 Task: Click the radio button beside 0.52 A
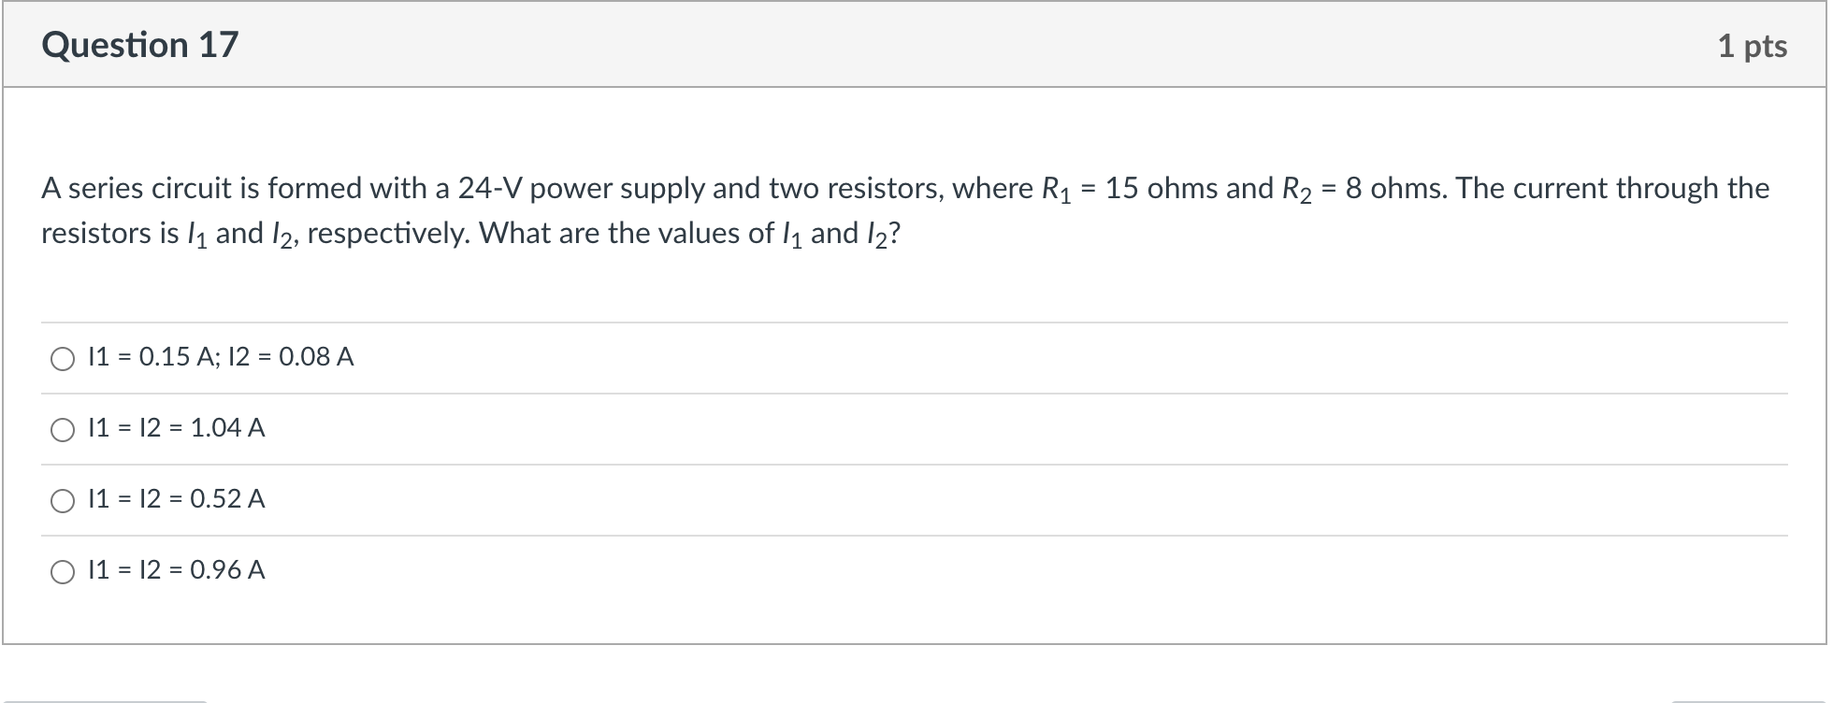tap(62, 499)
